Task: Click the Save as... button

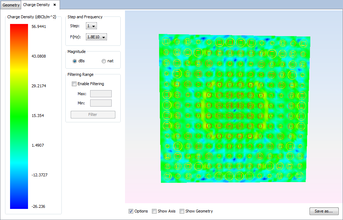Action: (x=324, y=211)
